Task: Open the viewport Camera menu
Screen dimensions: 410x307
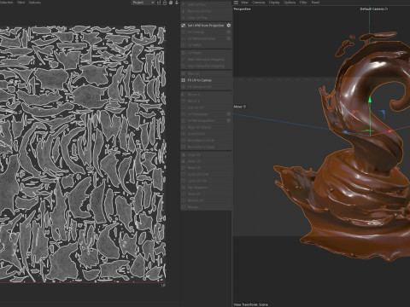Action: click(x=259, y=3)
